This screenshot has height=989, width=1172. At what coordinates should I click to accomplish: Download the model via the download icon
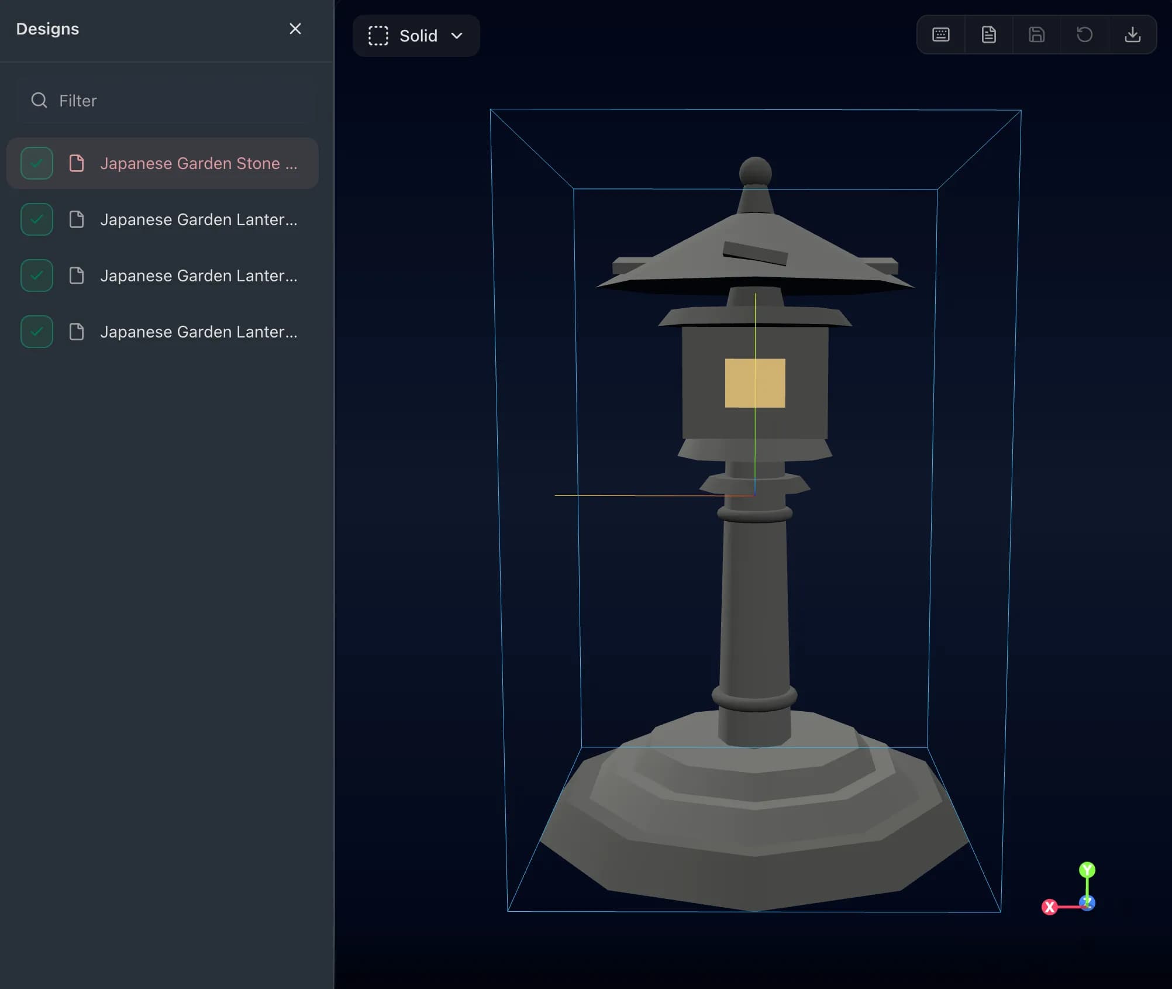click(1133, 35)
